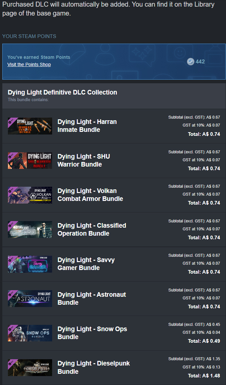Click Dying Light - Astronaut Bundle title
The image size is (226, 385).
[92, 298]
